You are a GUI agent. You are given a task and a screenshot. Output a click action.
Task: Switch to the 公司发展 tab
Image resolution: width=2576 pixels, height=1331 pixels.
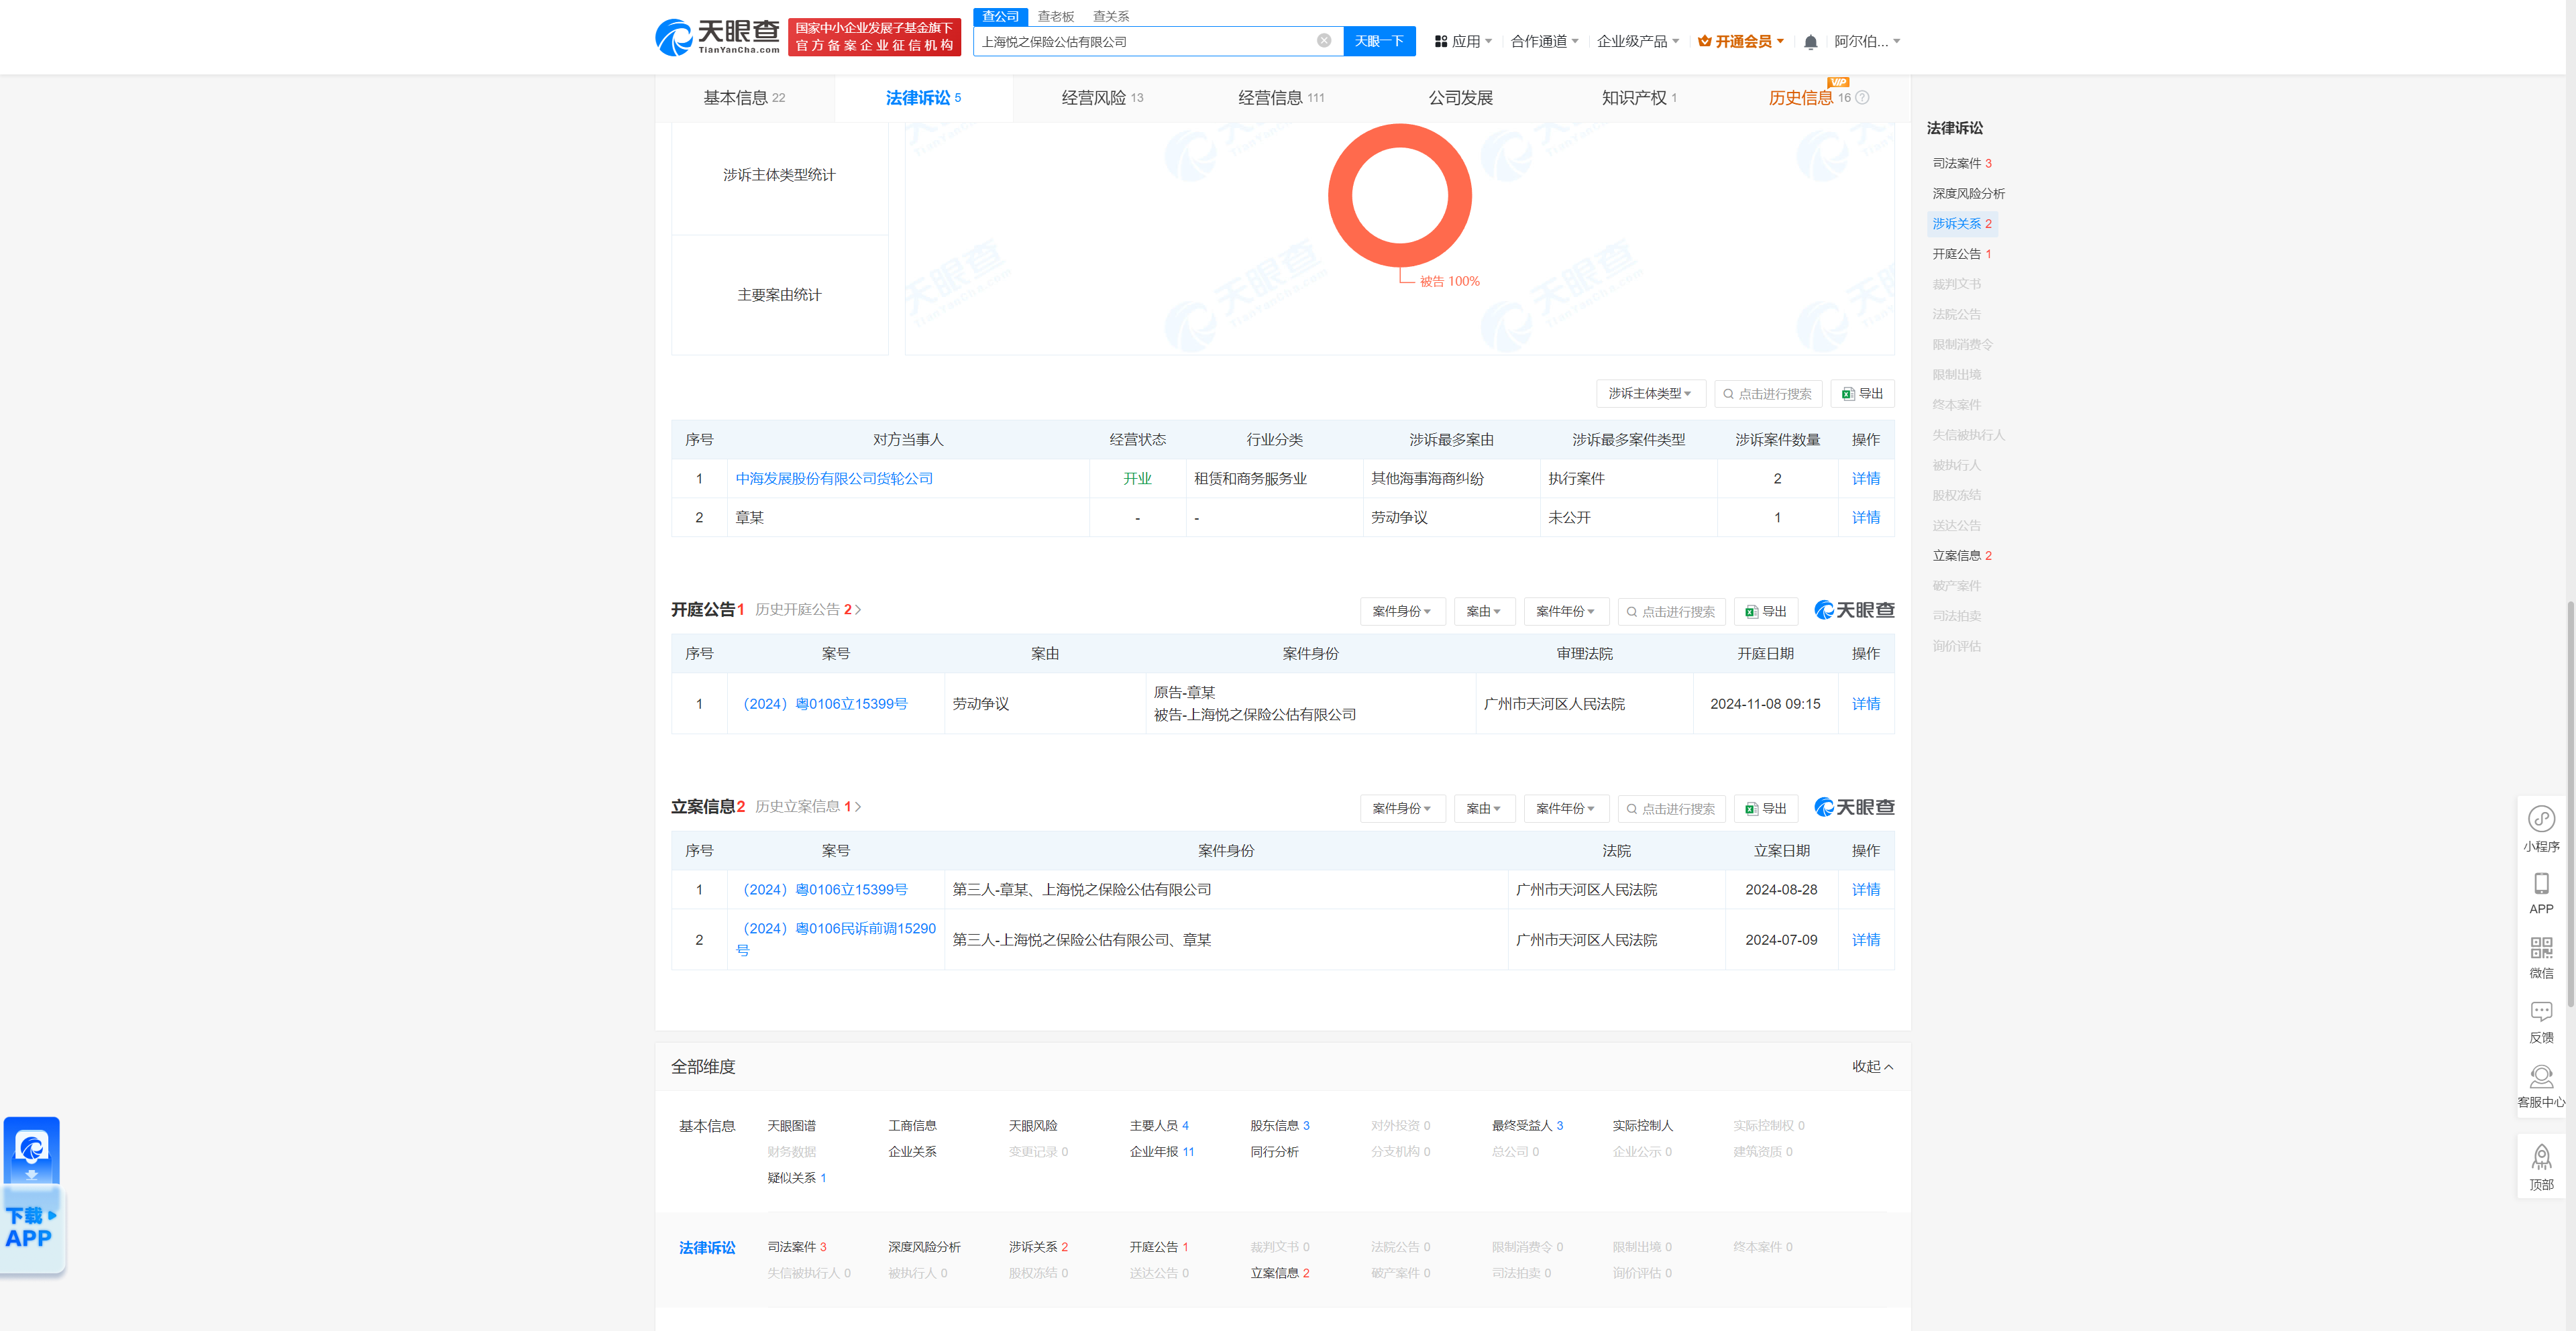click(x=1460, y=98)
